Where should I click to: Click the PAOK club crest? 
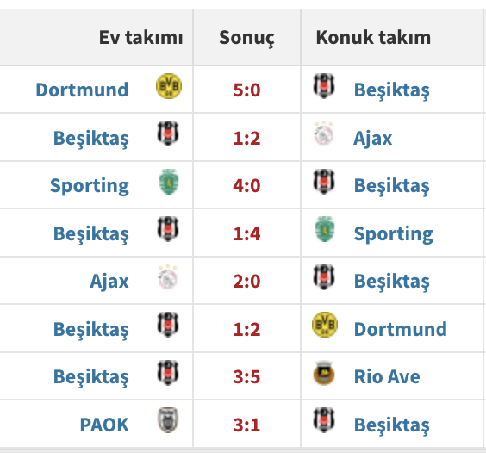coord(168,420)
